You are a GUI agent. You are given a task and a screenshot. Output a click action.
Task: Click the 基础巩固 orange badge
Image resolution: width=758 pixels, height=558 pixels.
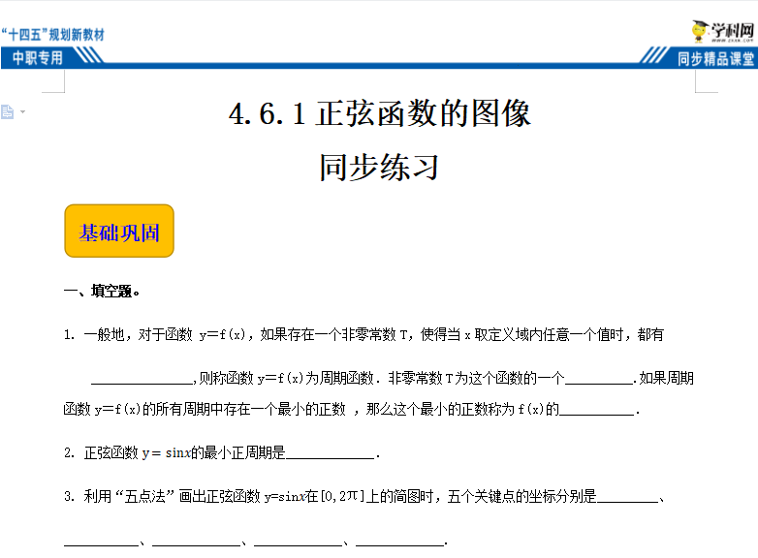tap(119, 232)
